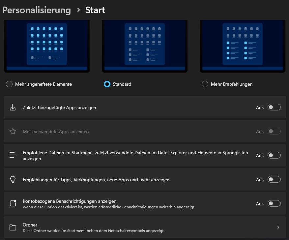Select the Standard layout preview thumbnail
This screenshot has width=289, height=240.
[145, 46]
